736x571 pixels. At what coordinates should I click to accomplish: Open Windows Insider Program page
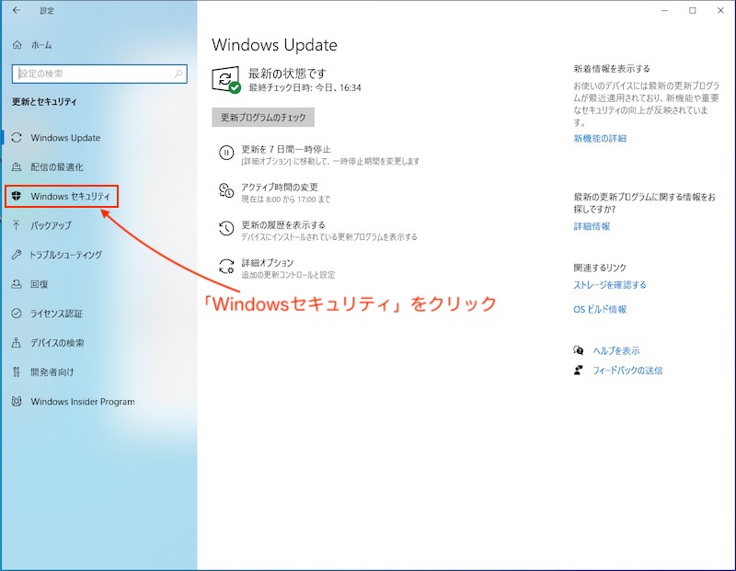83,402
